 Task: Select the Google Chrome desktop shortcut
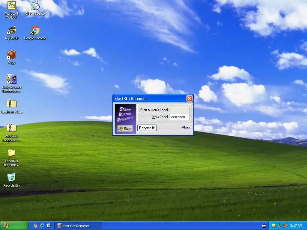pos(35,33)
